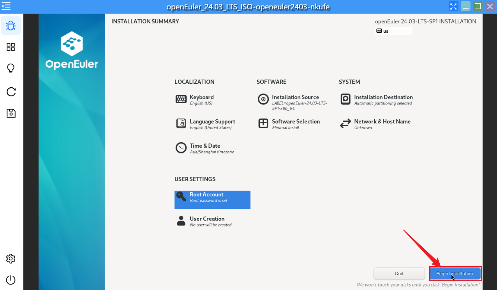
Task: Click the Network & Host Name arrows icon
Action: tap(345, 124)
